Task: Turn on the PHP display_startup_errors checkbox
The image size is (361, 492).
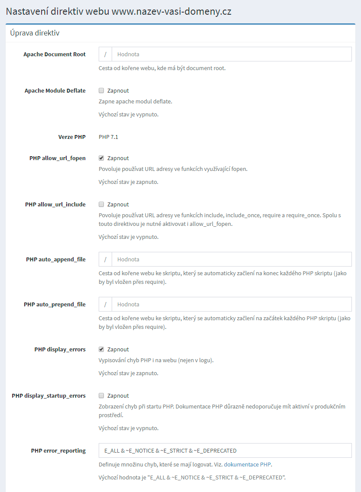Action: (x=101, y=396)
